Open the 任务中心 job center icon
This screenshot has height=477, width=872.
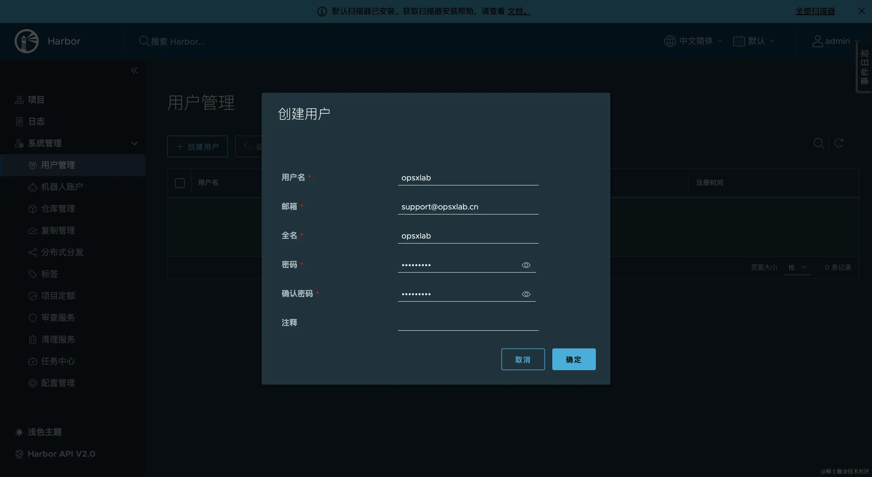pyautogui.click(x=32, y=361)
